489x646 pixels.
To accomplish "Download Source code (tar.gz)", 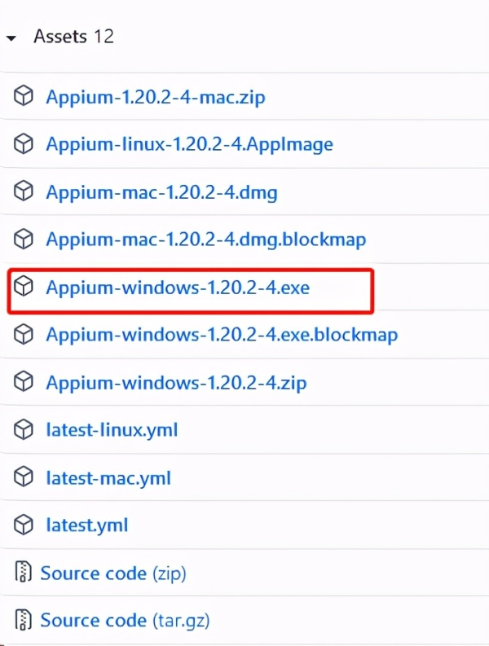I will pyautogui.click(x=125, y=621).
